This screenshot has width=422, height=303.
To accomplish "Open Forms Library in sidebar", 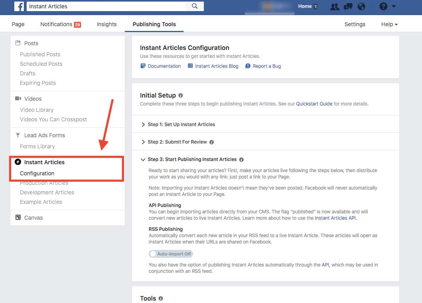I will coord(37,146).
